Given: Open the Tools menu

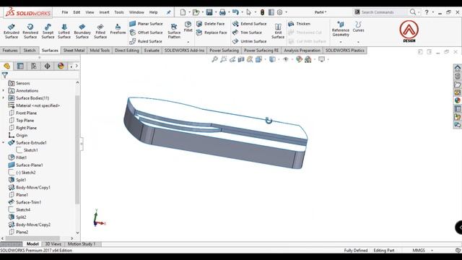Looking at the screenshot, I should [x=119, y=12].
